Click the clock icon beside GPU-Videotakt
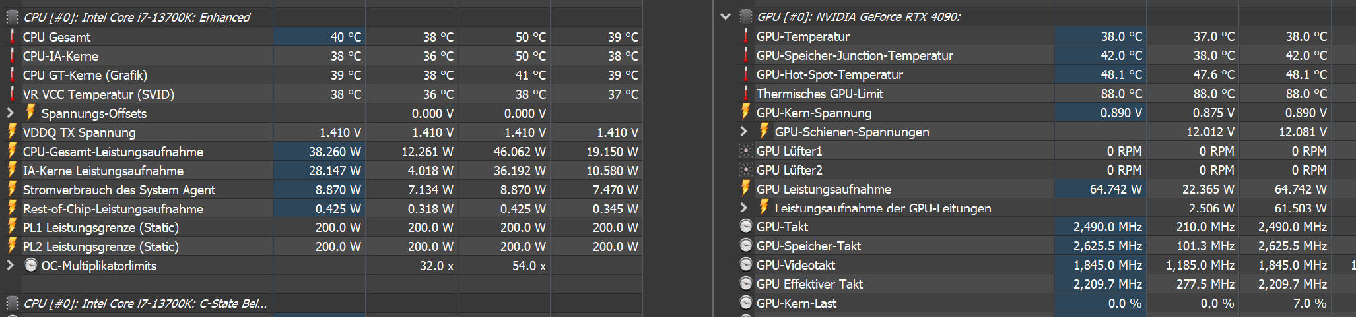This screenshot has height=317, width=1356. [746, 265]
